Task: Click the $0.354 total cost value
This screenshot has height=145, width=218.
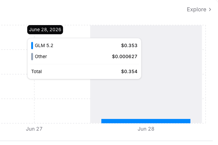Action: 129,72
